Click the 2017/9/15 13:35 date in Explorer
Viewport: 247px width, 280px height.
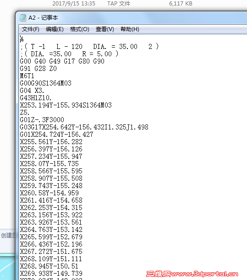click(74, 3)
